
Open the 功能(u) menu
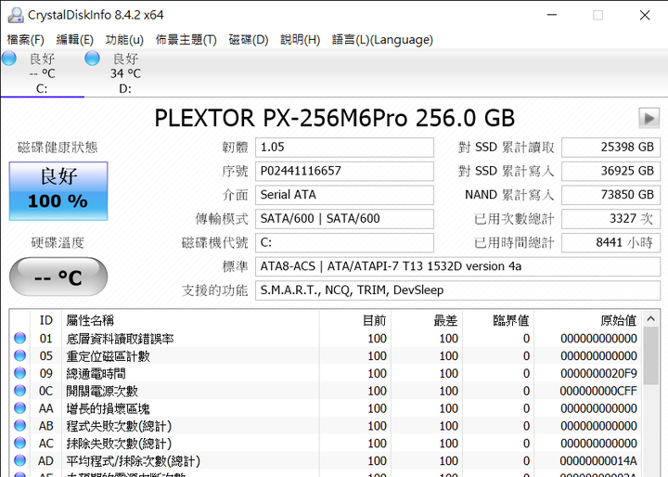point(124,40)
